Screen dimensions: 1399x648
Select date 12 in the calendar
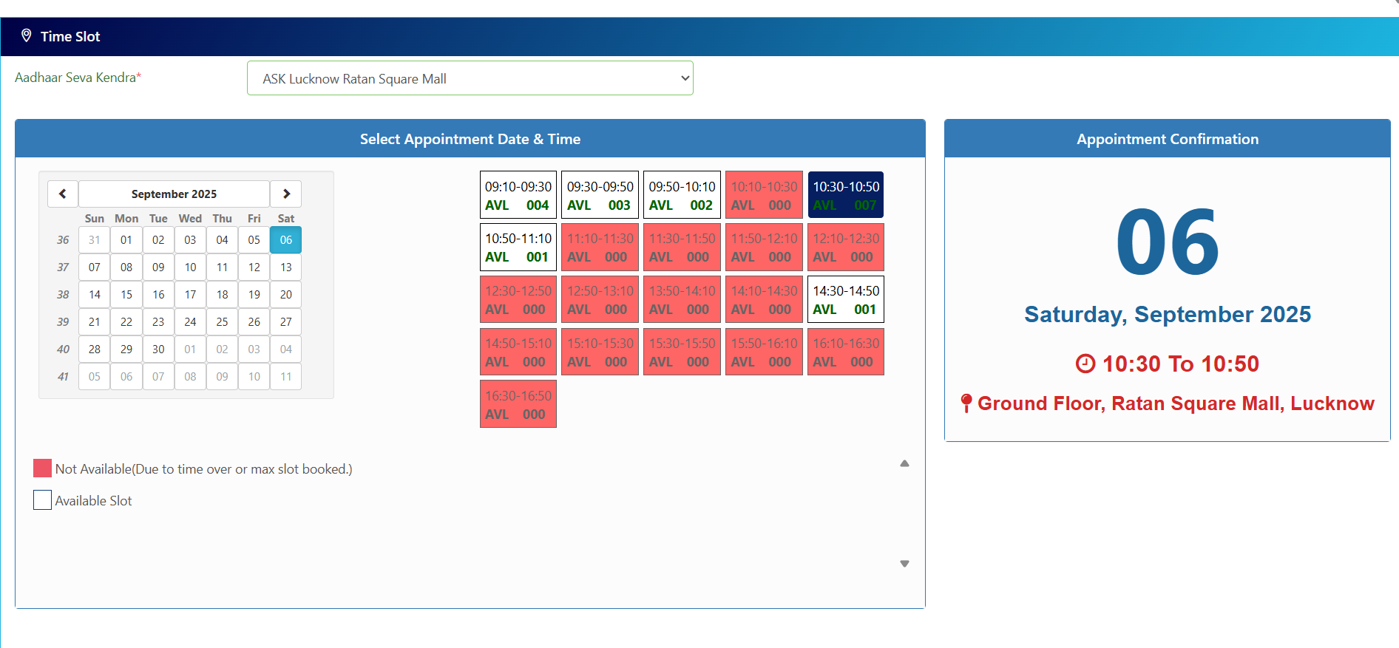point(254,267)
